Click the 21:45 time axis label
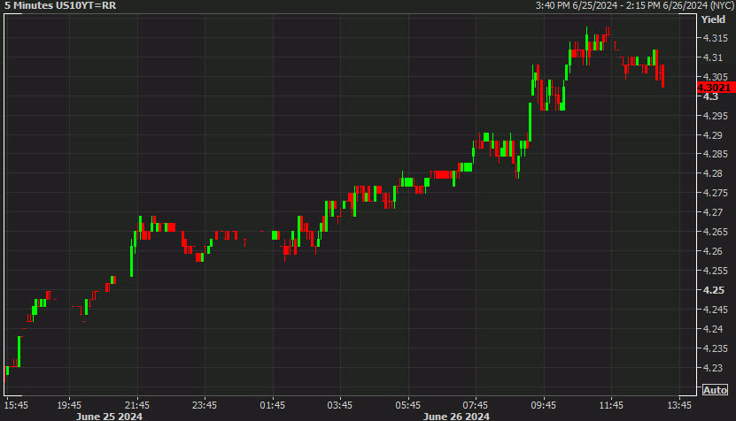This screenshot has height=421, width=736. click(137, 405)
